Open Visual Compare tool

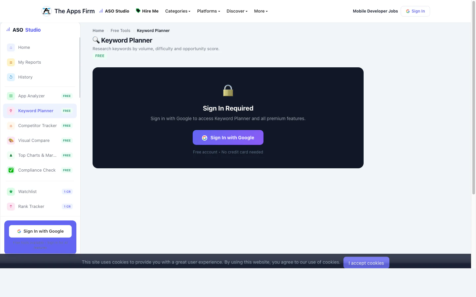click(40, 141)
